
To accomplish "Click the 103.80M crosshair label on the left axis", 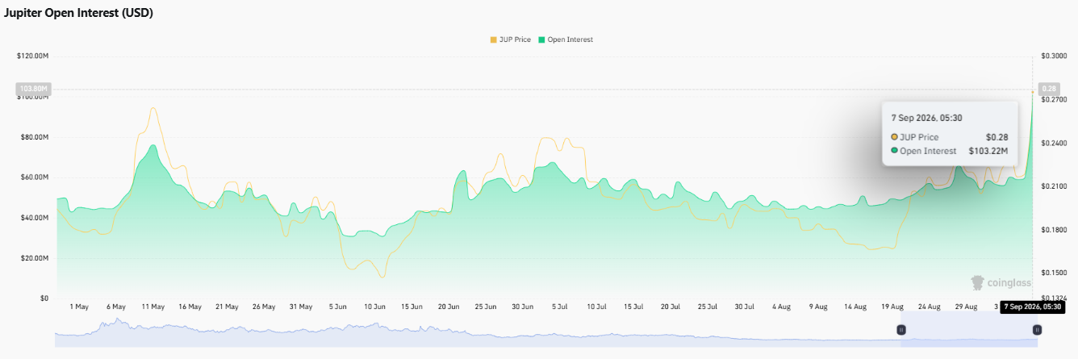I will pyautogui.click(x=33, y=89).
